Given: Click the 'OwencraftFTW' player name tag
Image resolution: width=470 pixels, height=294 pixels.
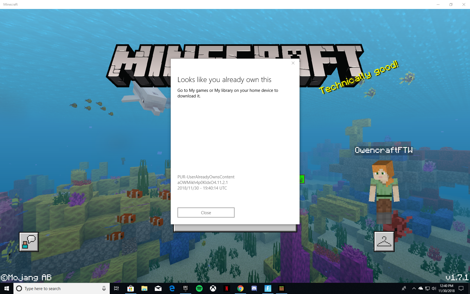Looking at the screenshot, I should click(x=384, y=150).
